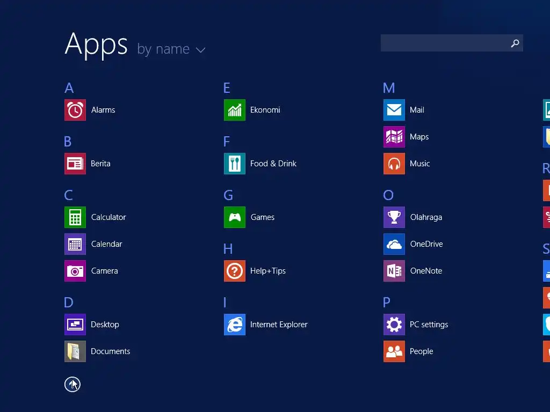Open the Calculator app icon
The width and height of the screenshot is (550, 412).
pos(75,217)
